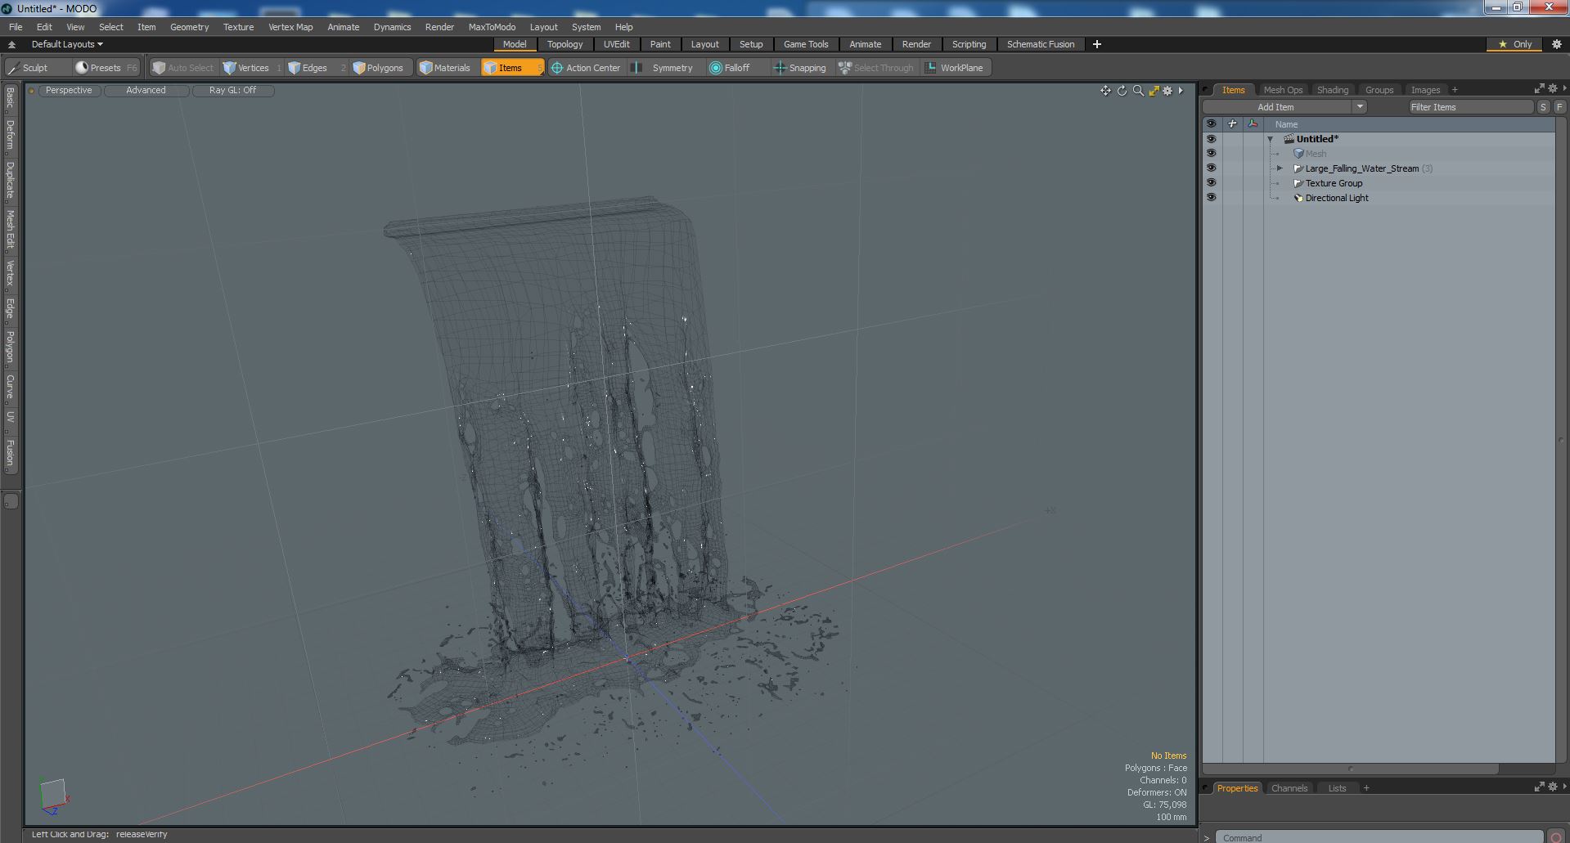Open the MaxToModo menu
This screenshot has height=843, width=1570.
click(492, 27)
